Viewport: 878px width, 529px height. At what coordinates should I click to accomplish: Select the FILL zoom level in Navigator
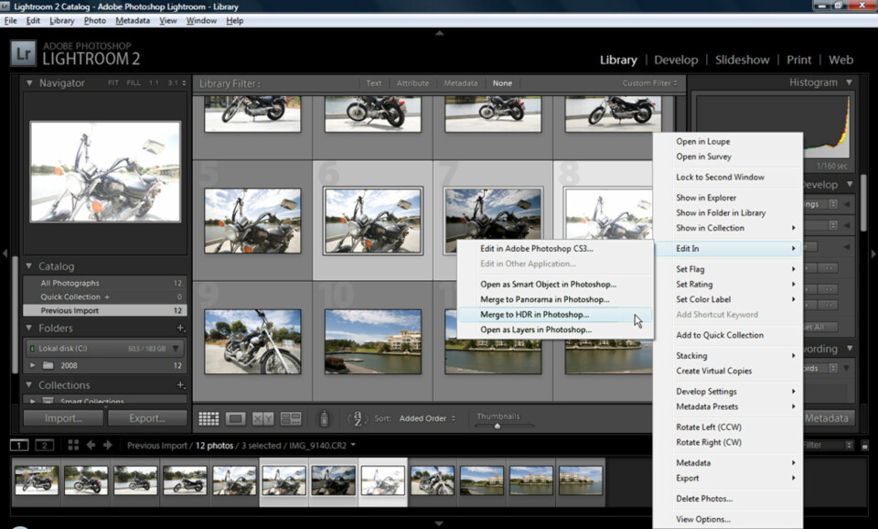pyautogui.click(x=134, y=83)
